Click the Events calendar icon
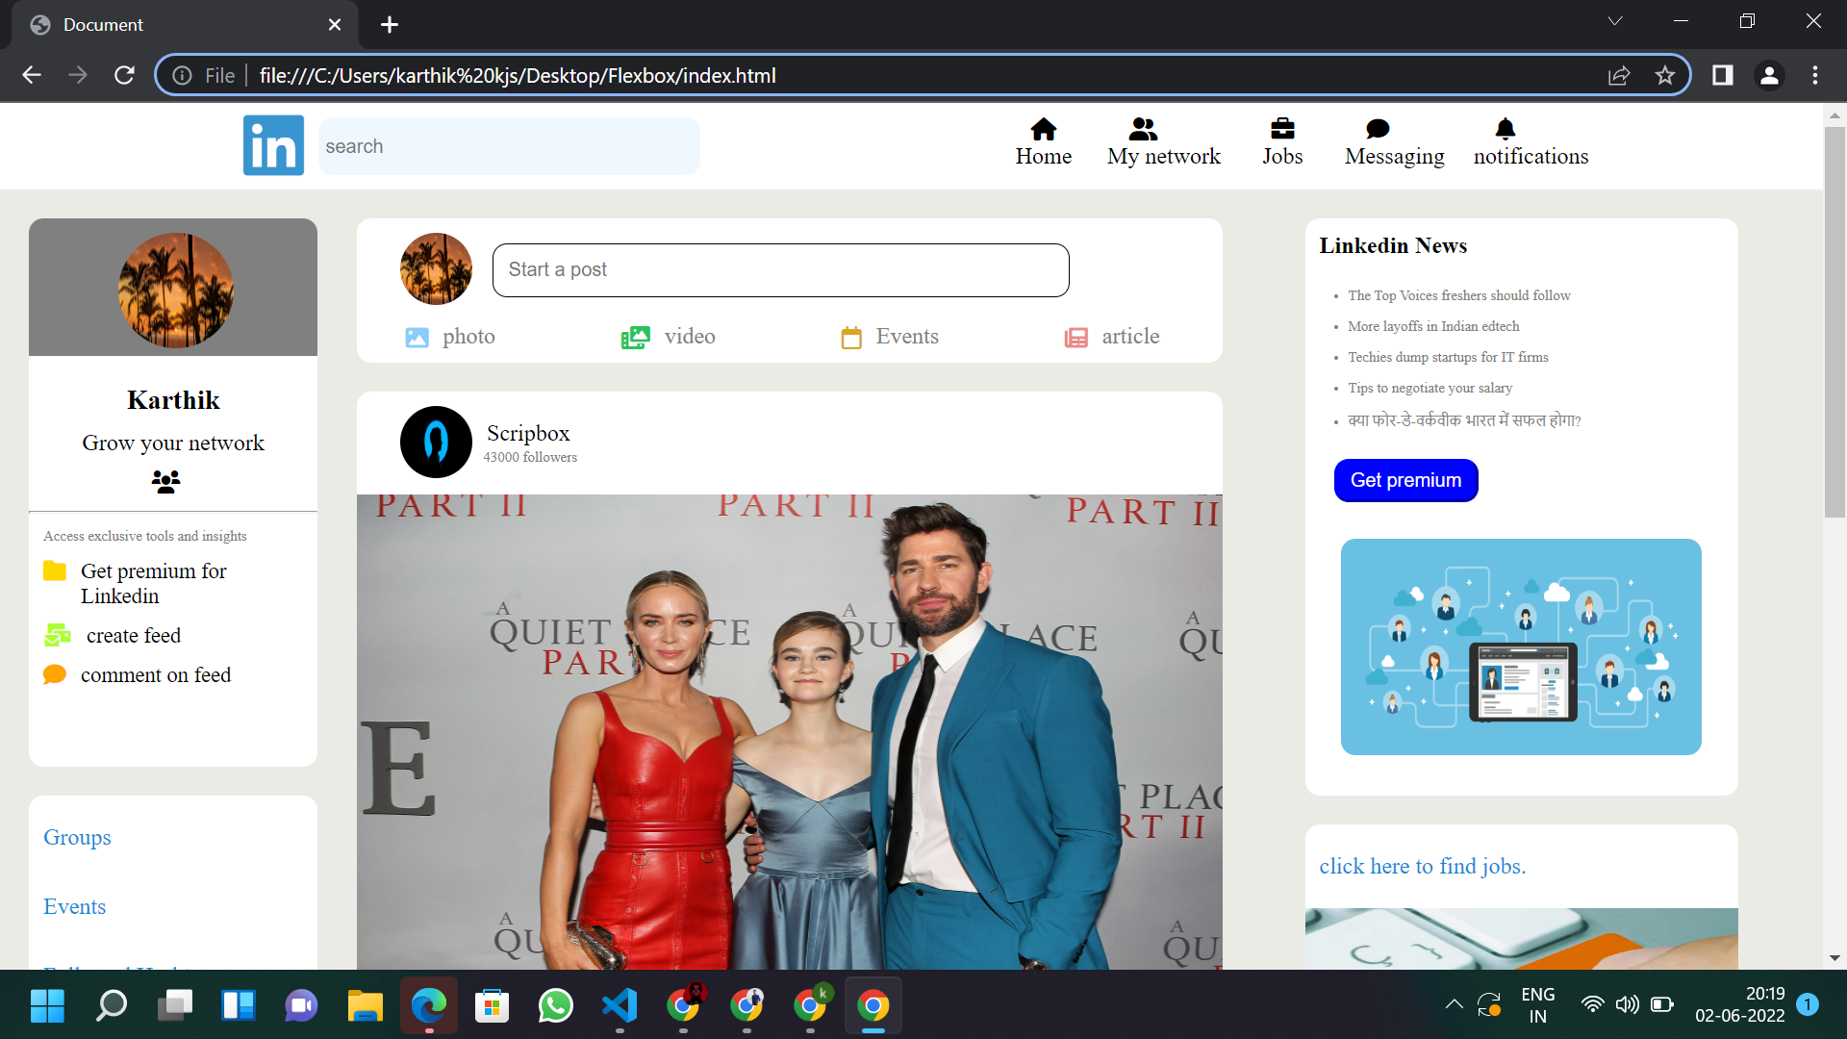This screenshot has height=1039, width=1847. [851, 338]
